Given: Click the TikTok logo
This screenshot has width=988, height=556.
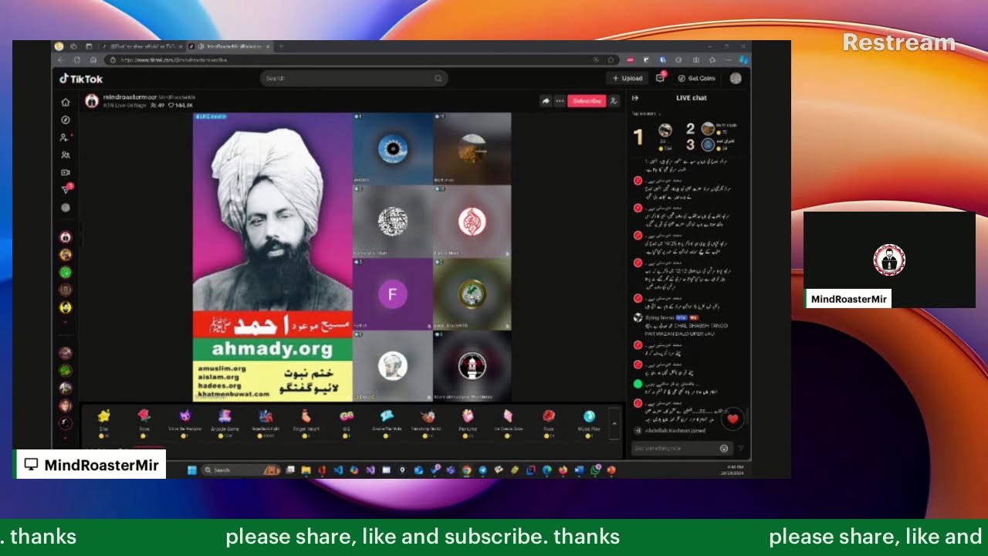Looking at the screenshot, I should [82, 79].
